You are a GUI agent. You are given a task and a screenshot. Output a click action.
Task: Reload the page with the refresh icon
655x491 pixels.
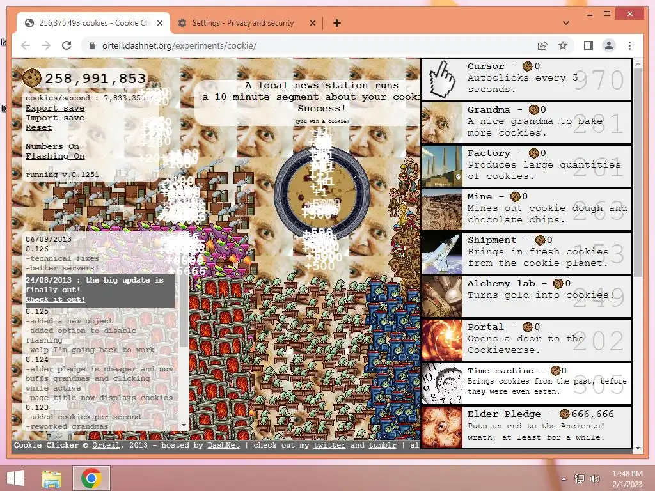pos(67,45)
